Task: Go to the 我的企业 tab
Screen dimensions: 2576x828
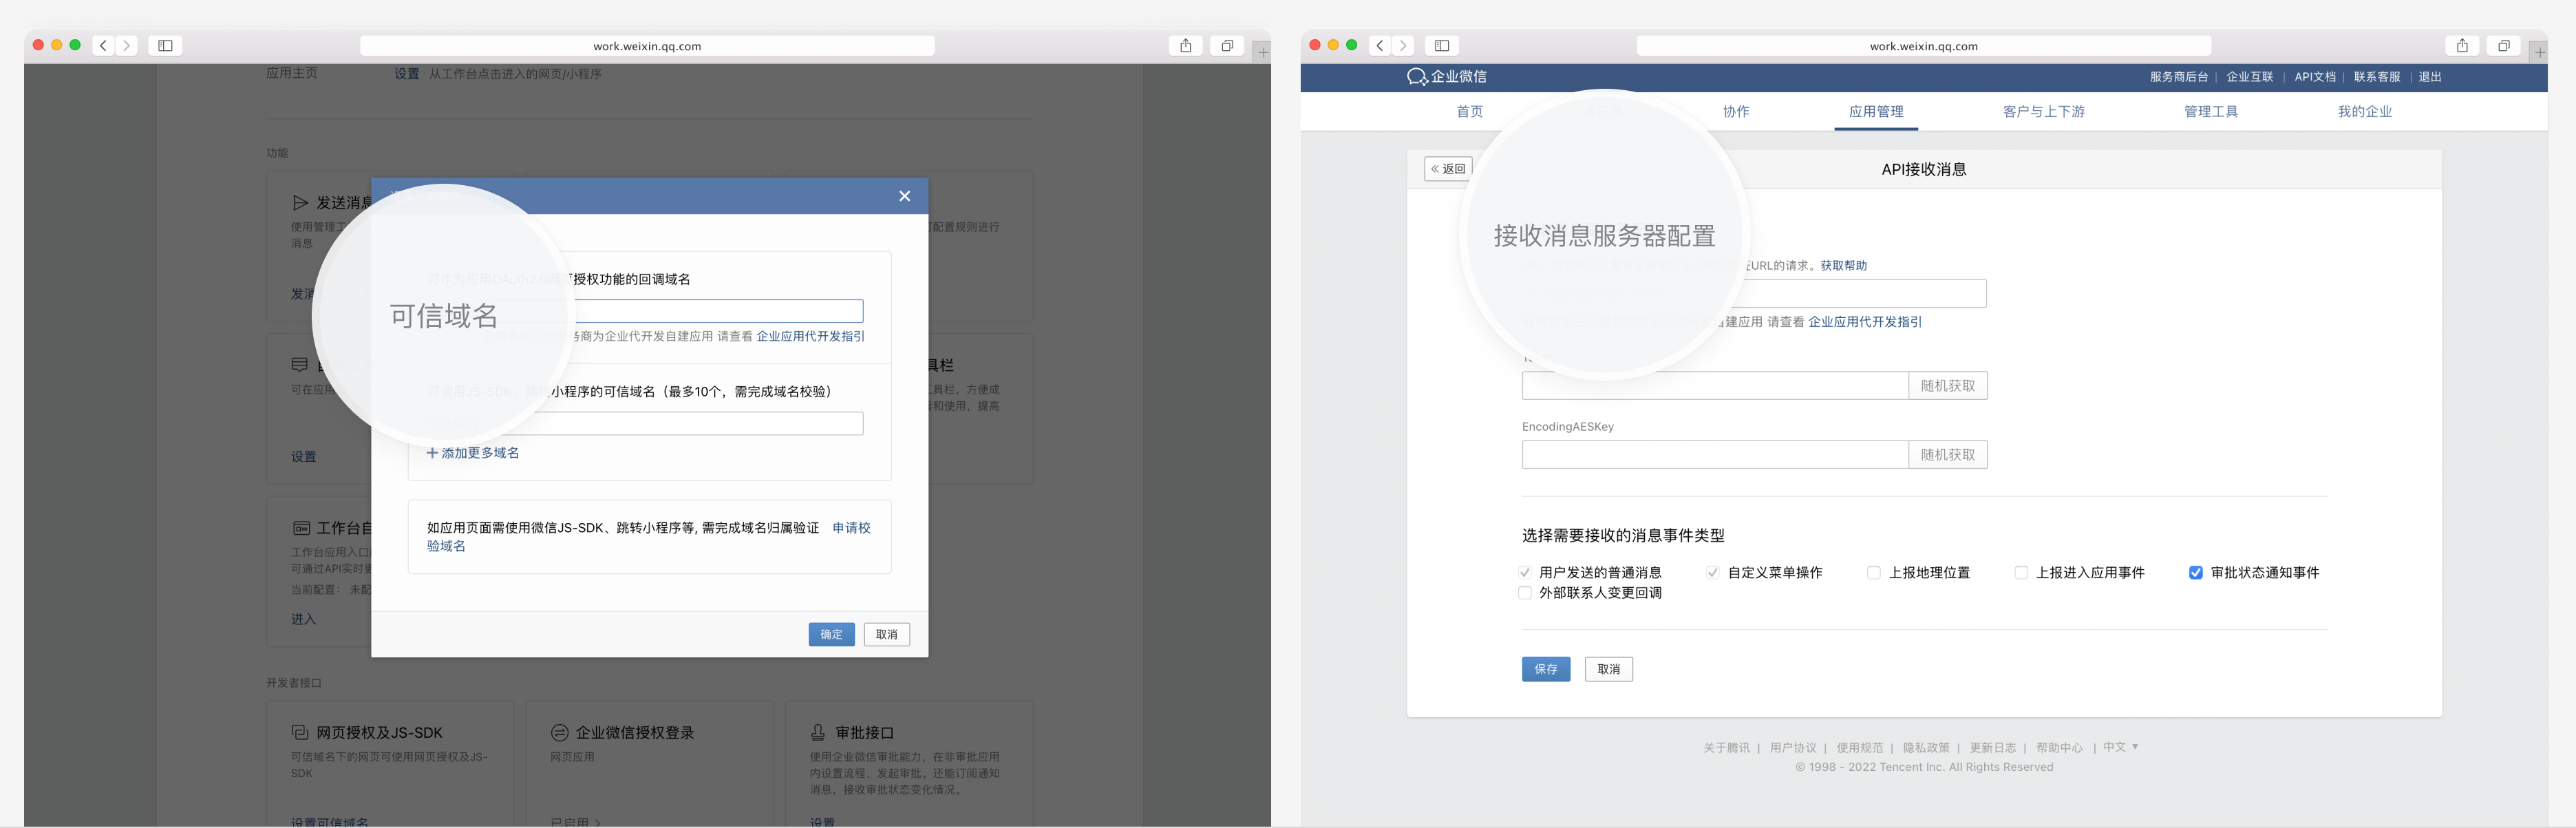Action: tap(2365, 112)
